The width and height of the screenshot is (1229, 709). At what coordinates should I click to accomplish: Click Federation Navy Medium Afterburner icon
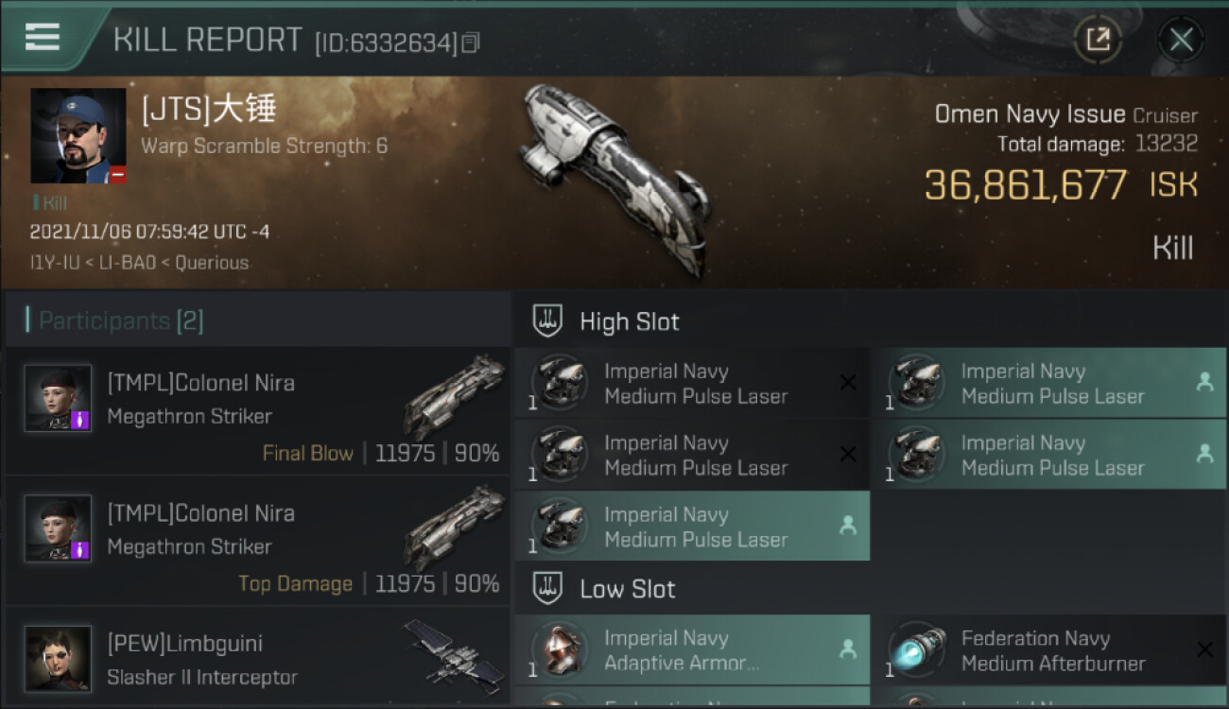(x=916, y=651)
